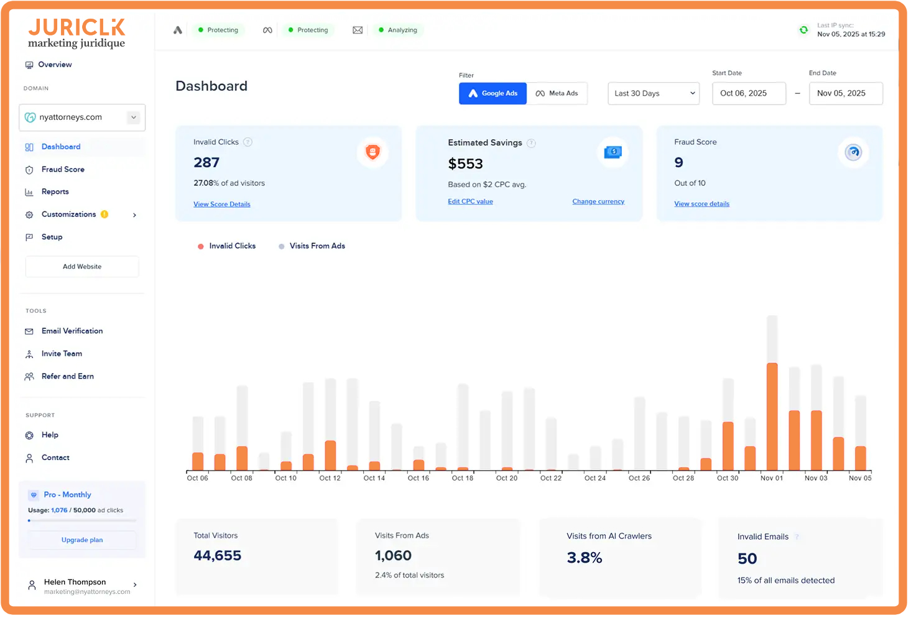Click the nyattorneys.com site favicon icon
Image resolution: width=911 pixels, height=618 pixels.
tap(30, 117)
